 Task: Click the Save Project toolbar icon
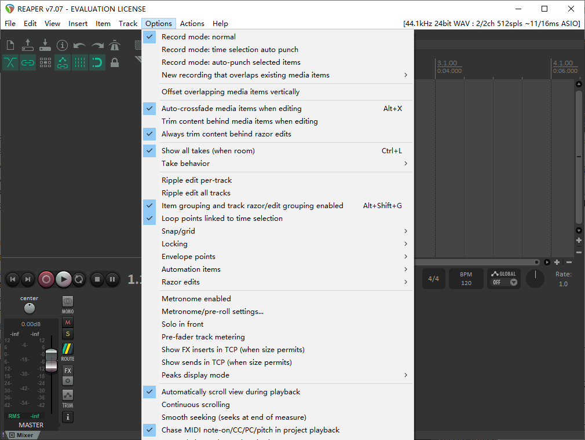pos(45,45)
